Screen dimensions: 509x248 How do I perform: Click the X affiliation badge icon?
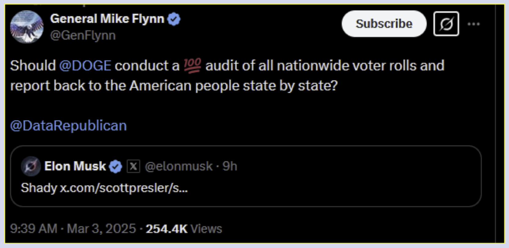click(133, 166)
